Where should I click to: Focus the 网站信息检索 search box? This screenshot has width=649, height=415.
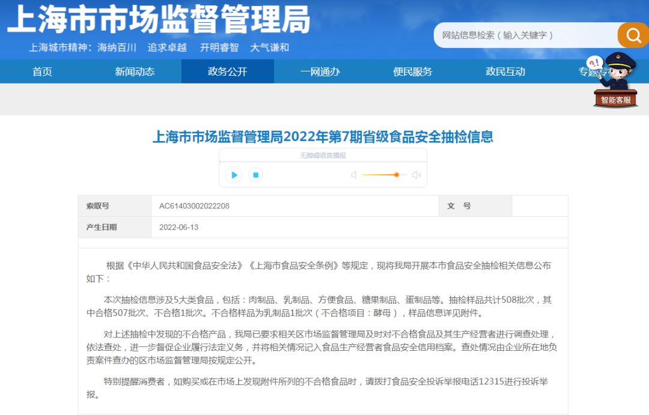coord(523,35)
